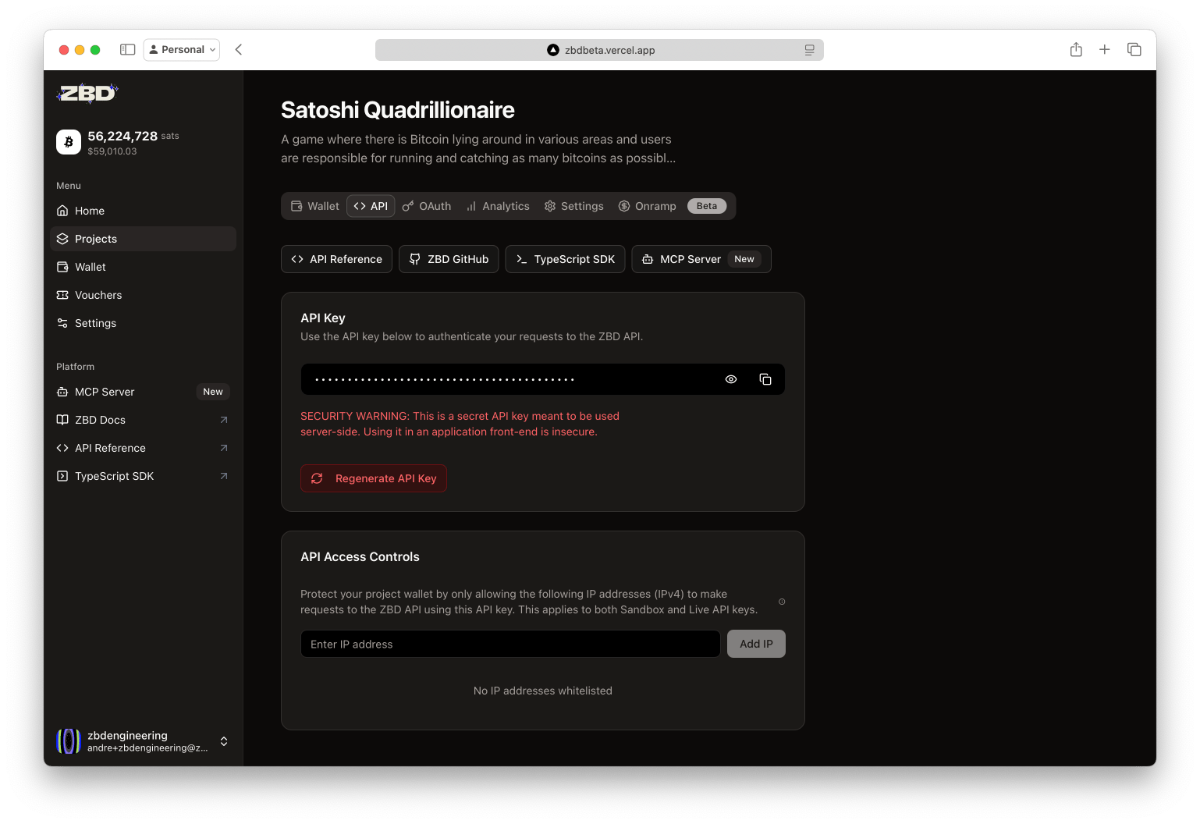Switch to the API project tab
Viewport: 1200px width, 824px height.
coord(371,206)
